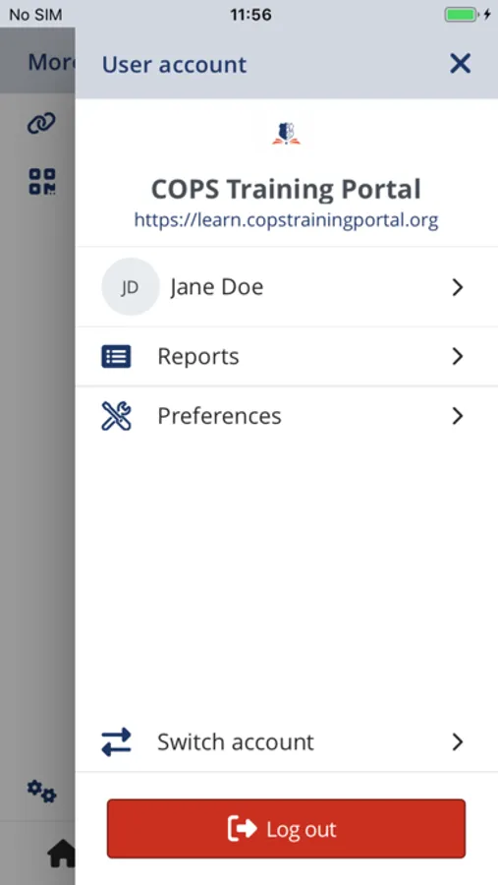The width and height of the screenshot is (498, 885).
Task: Expand the Reports row chevron
Action: click(458, 357)
